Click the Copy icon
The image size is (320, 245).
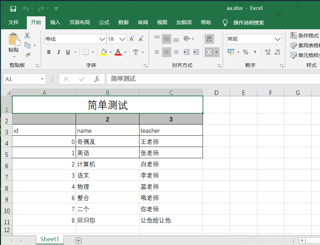click(27, 45)
